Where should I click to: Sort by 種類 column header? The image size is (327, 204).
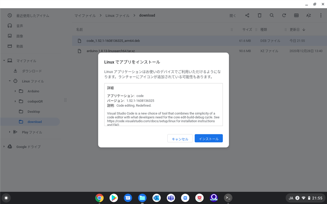(264, 30)
